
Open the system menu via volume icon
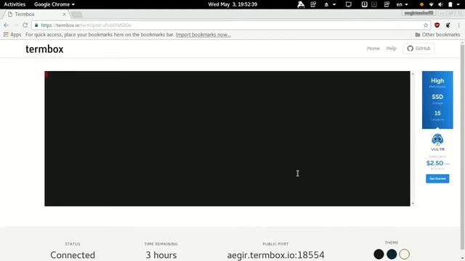point(440,4)
